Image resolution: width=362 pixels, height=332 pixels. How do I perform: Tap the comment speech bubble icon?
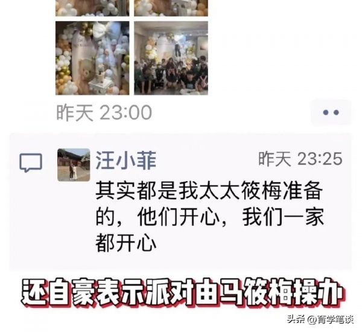[x=31, y=162]
